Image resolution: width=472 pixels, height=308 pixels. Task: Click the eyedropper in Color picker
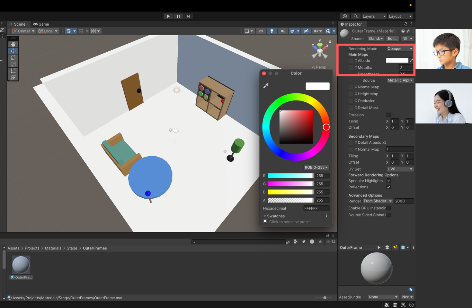(x=266, y=86)
